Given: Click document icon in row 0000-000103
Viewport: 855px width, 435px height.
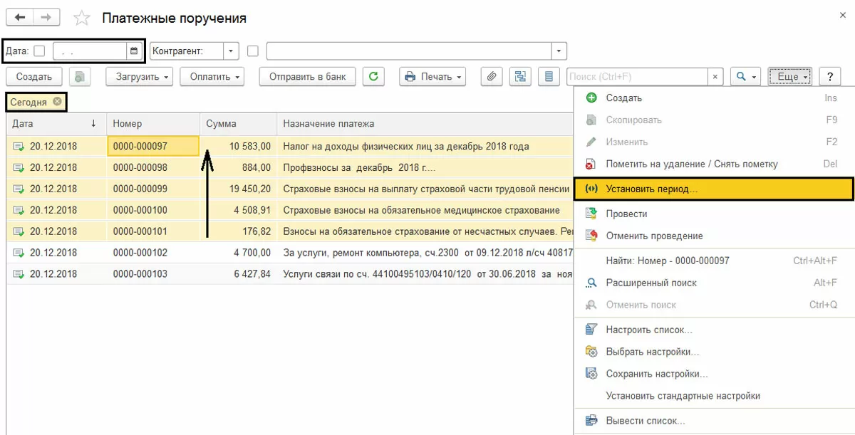Looking at the screenshot, I should pyautogui.click(x=19, y=274).
